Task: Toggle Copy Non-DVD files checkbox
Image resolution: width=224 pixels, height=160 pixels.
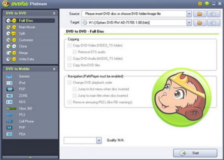Action: (69, 65)
